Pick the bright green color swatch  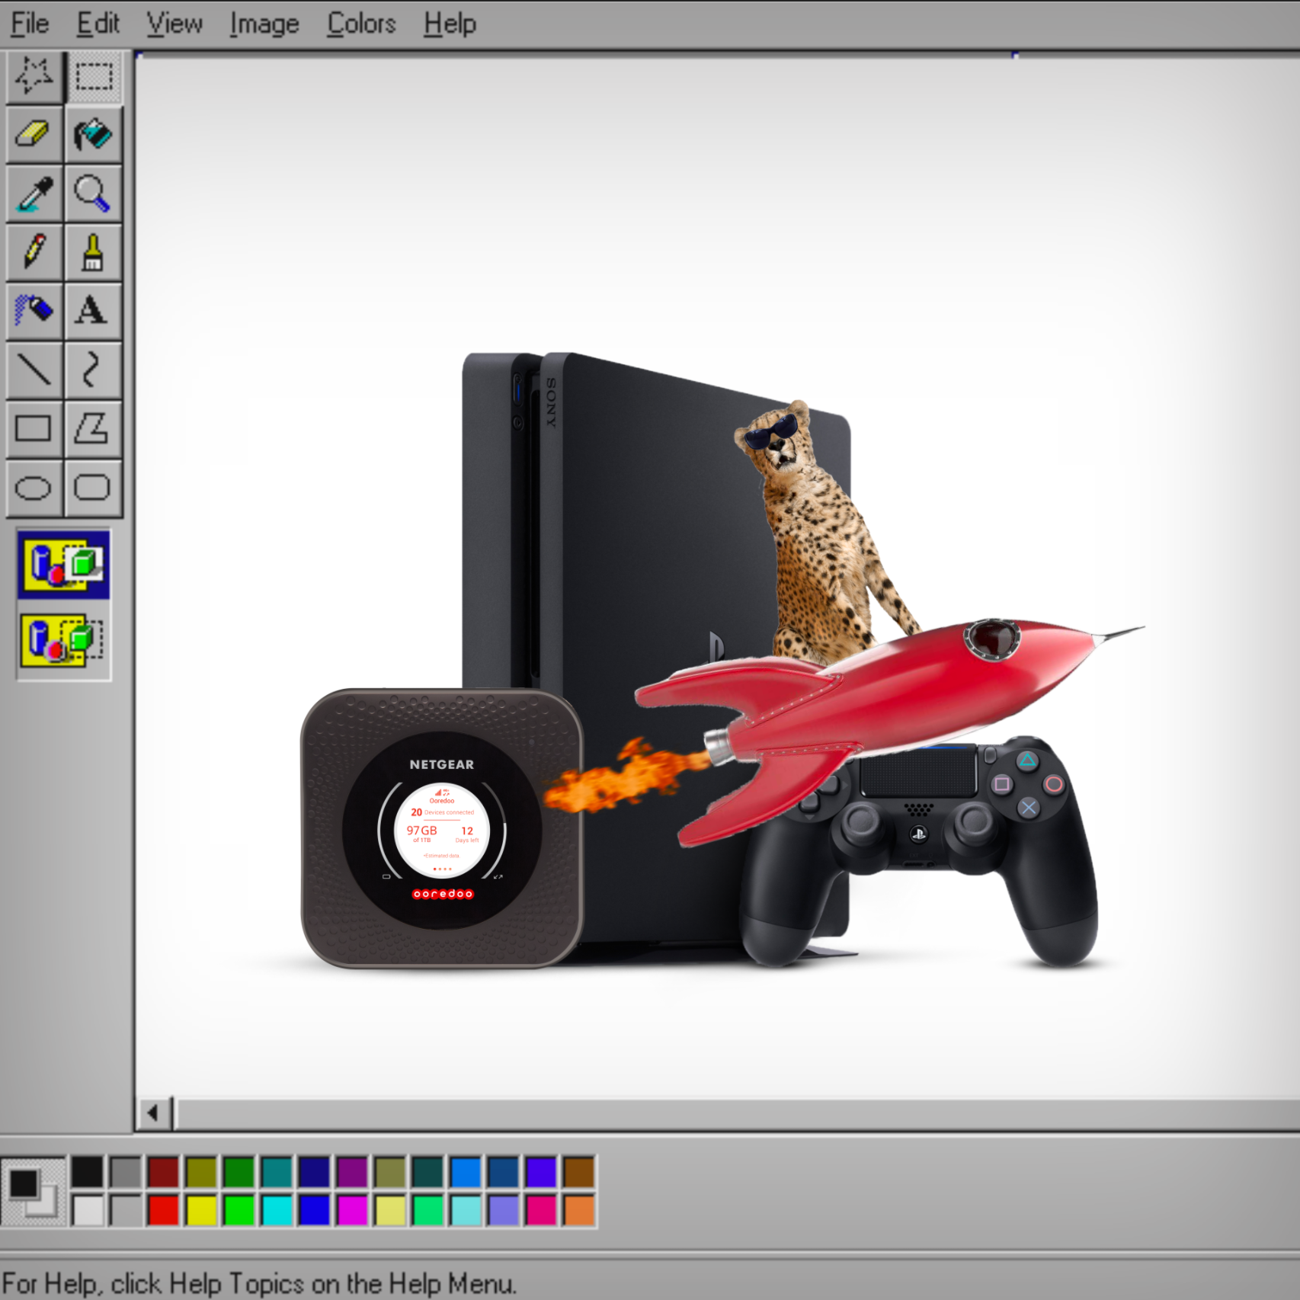click(239, 1210)
